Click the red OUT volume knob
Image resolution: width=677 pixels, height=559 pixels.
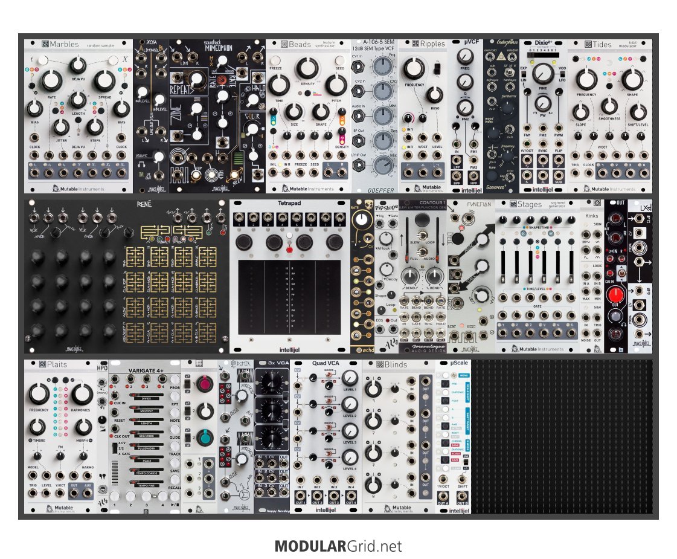[x=615, y=296]
